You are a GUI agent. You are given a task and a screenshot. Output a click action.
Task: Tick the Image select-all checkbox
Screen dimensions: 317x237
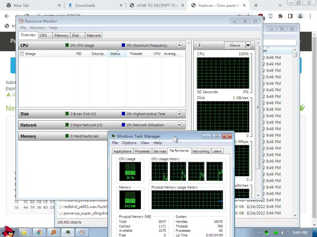pyautogui.click(x=22, y=54)
